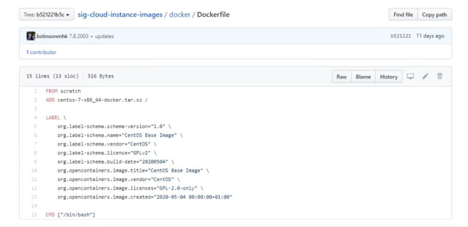Select line number 1 in the gutter
The height and width of the screenshot is (227, 468).
click(x=36, y=91)
